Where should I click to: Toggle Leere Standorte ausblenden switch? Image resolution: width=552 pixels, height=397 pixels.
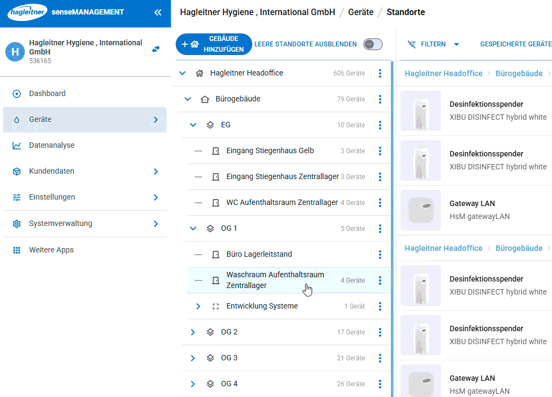tap(372, 44)
